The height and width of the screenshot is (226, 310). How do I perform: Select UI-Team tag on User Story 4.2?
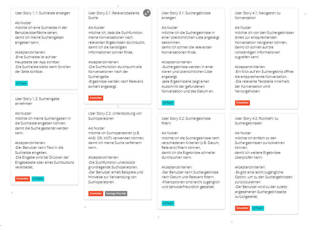(258, 208)
